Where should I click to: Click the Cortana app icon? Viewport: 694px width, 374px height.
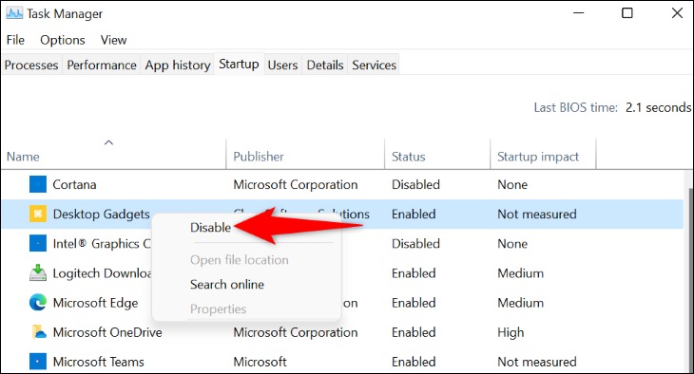[38, 184]
